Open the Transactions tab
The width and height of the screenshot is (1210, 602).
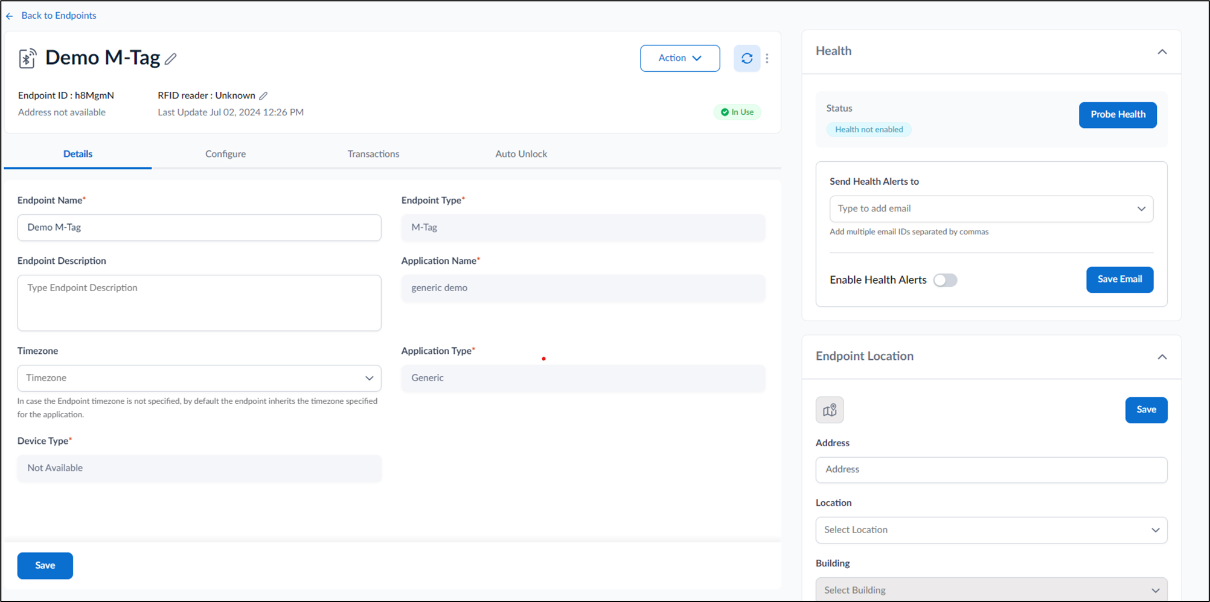pyautogui.click(x=373, y=154)
